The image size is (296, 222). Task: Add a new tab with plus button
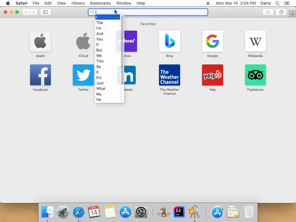pos(292,14)
